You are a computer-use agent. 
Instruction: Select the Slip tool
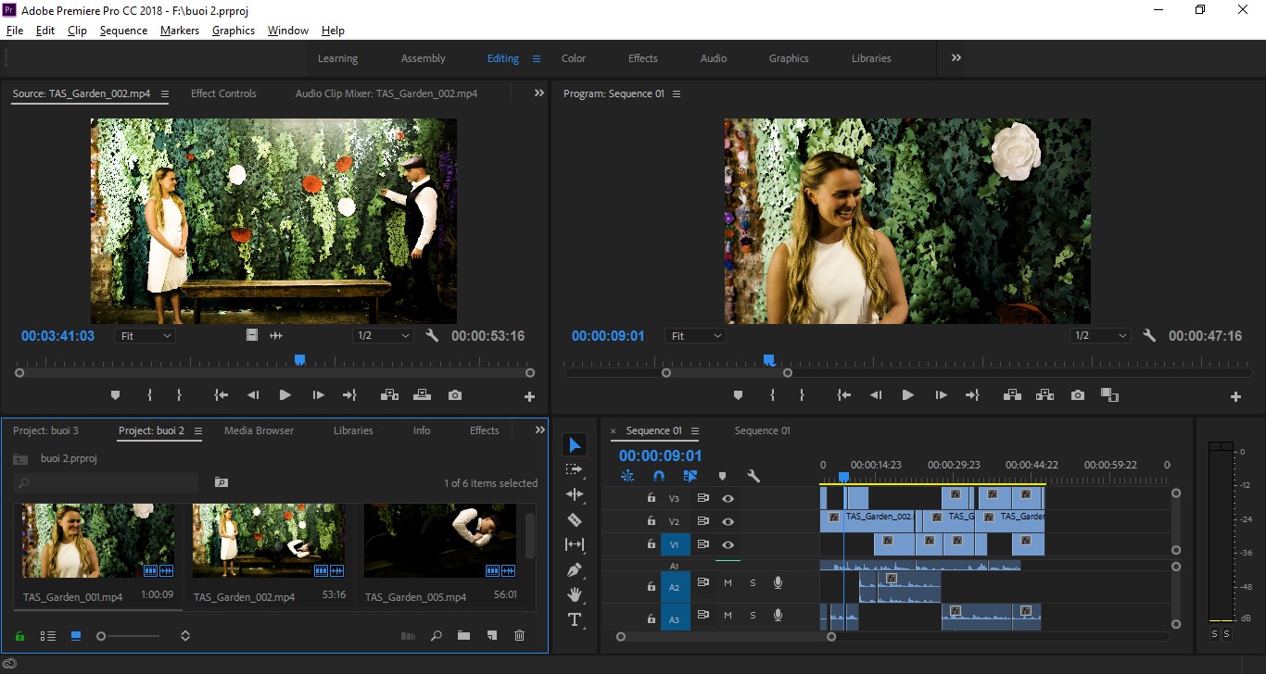575,544
